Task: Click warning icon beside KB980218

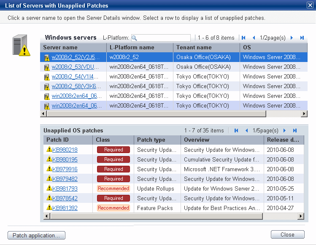Action: (x=49, y=149)
